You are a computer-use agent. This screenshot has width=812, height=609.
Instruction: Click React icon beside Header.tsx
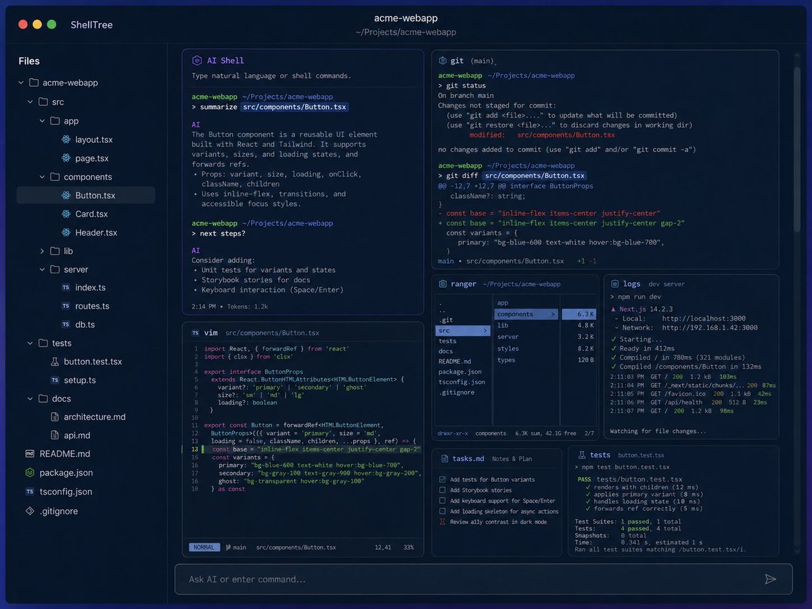(x=66, y=232)
